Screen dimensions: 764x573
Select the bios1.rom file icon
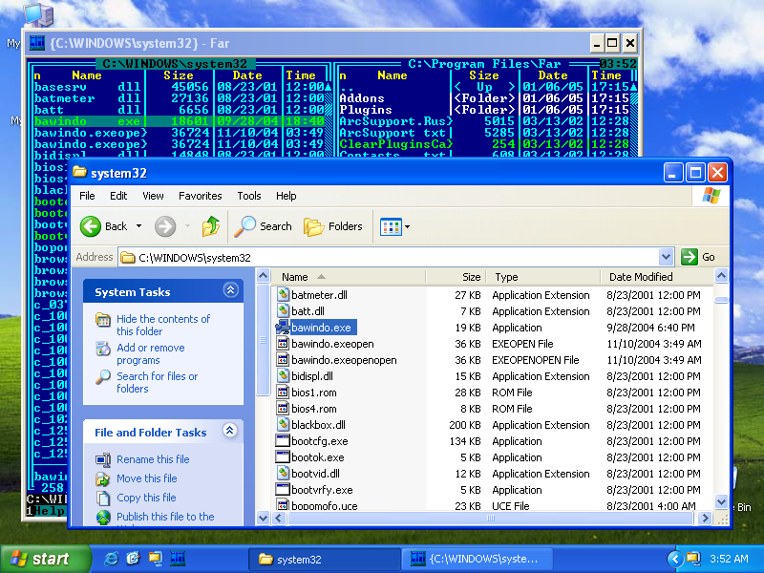(x=283, y=393)
